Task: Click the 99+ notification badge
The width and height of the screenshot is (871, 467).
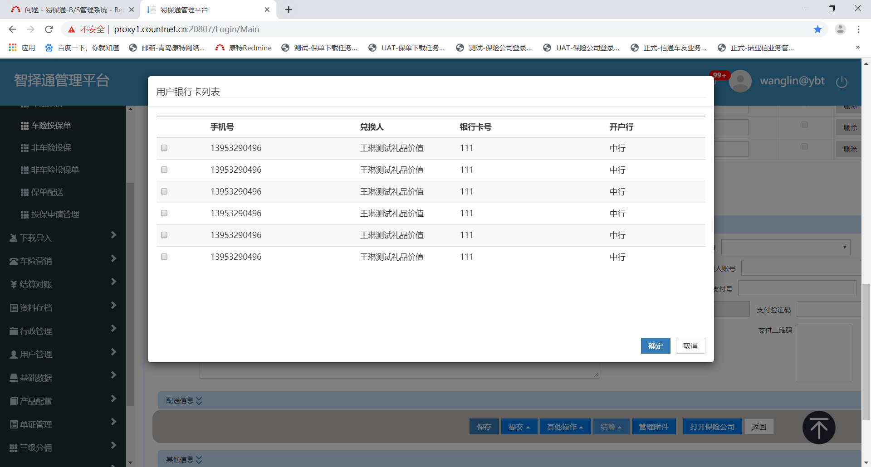Action: 719,75
